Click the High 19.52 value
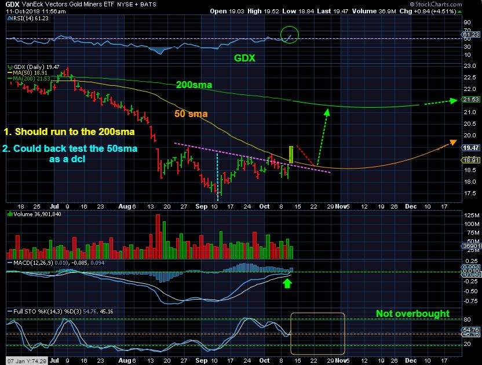The width and height of the screenshot is (482, 365). click(x=263, y=12)
